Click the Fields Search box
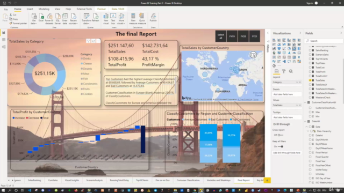Viewport: 344px width, 193px height. pos(324,41)
